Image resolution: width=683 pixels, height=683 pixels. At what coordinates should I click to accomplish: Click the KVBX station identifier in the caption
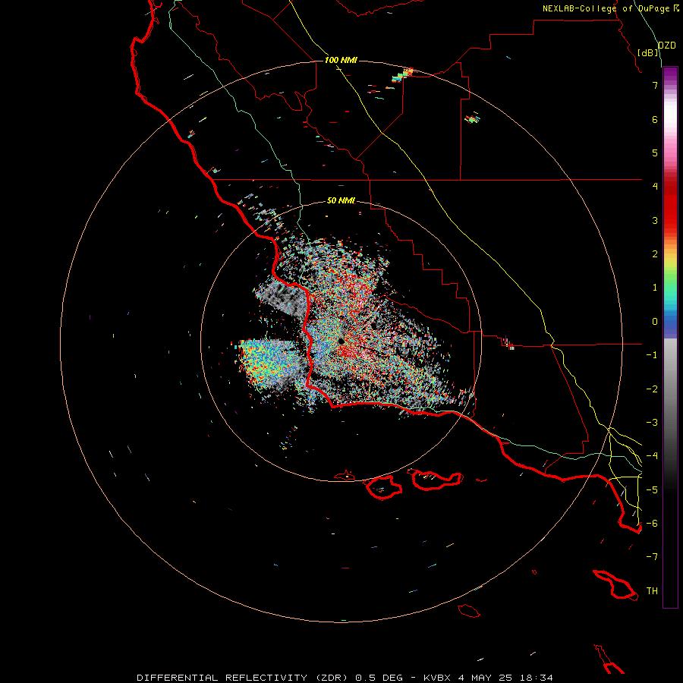pos(438,678)
